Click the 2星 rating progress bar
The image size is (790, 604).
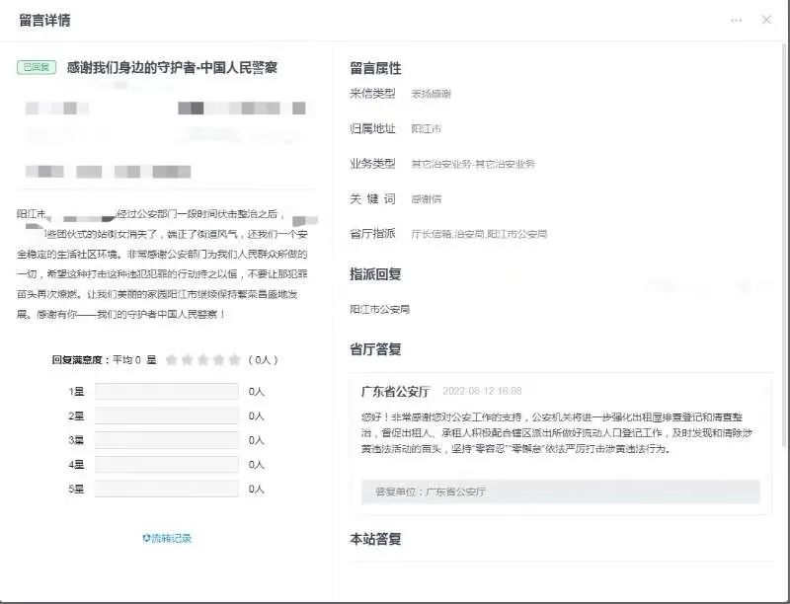pos(167,415)
